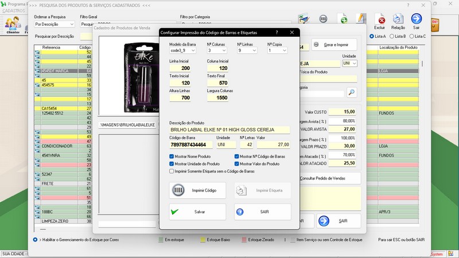Click SAIR in the barcode dialog
459x258 pixels.
pos(263,212)
